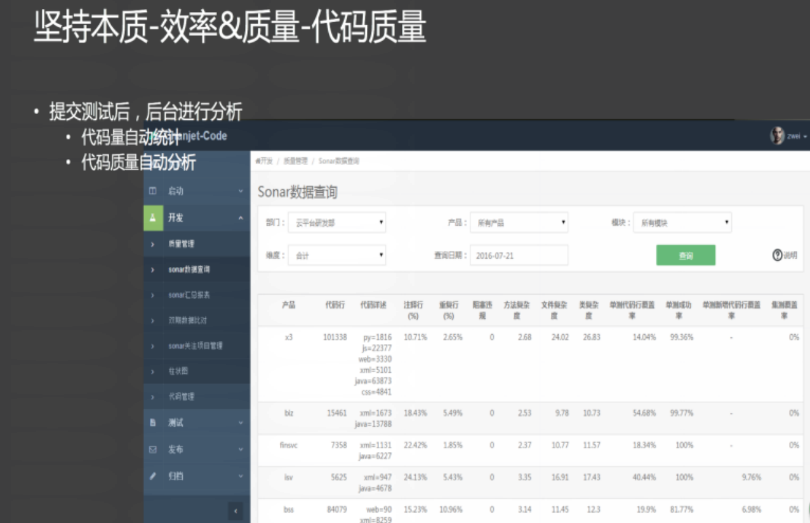Click the 84079 code lines value
This screenshot has width=810, height=523.
(x=337, y=509)
